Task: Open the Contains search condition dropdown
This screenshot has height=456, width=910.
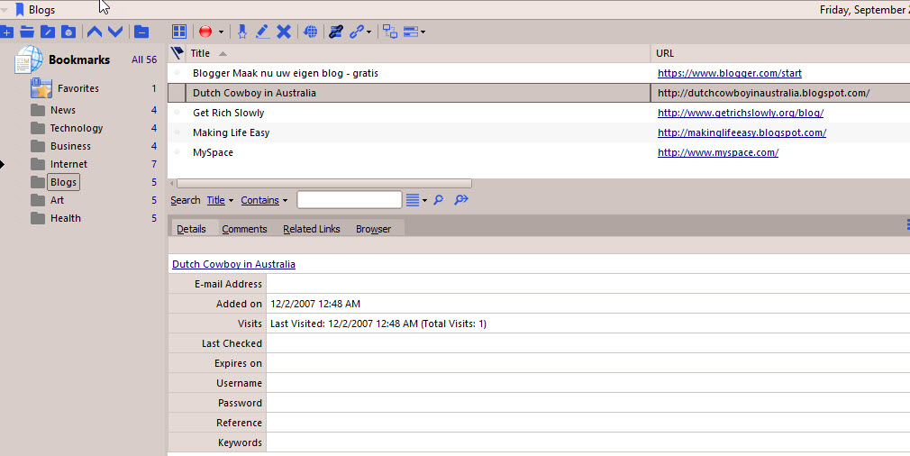Action: 264,200
